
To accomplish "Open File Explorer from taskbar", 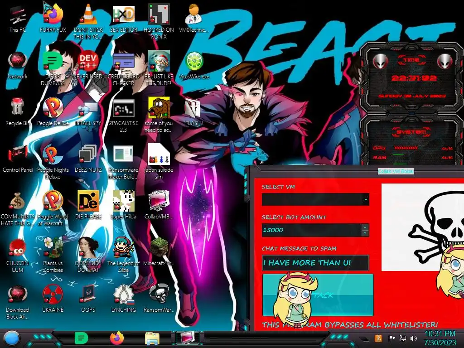I will tap(152, 338).
